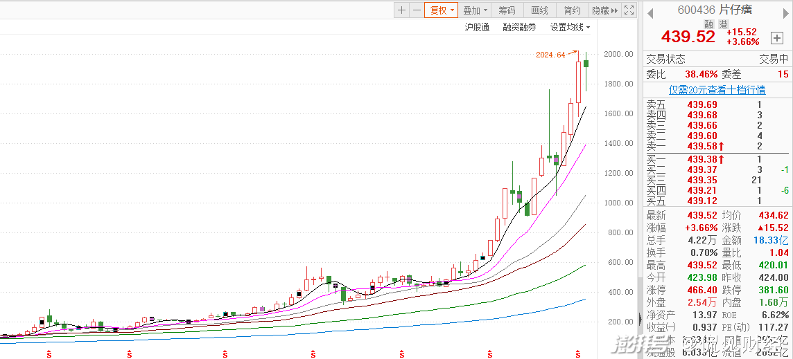793x359 pixels.
Task: Collapse side panel using divider arrow
Action: [639, 319]
